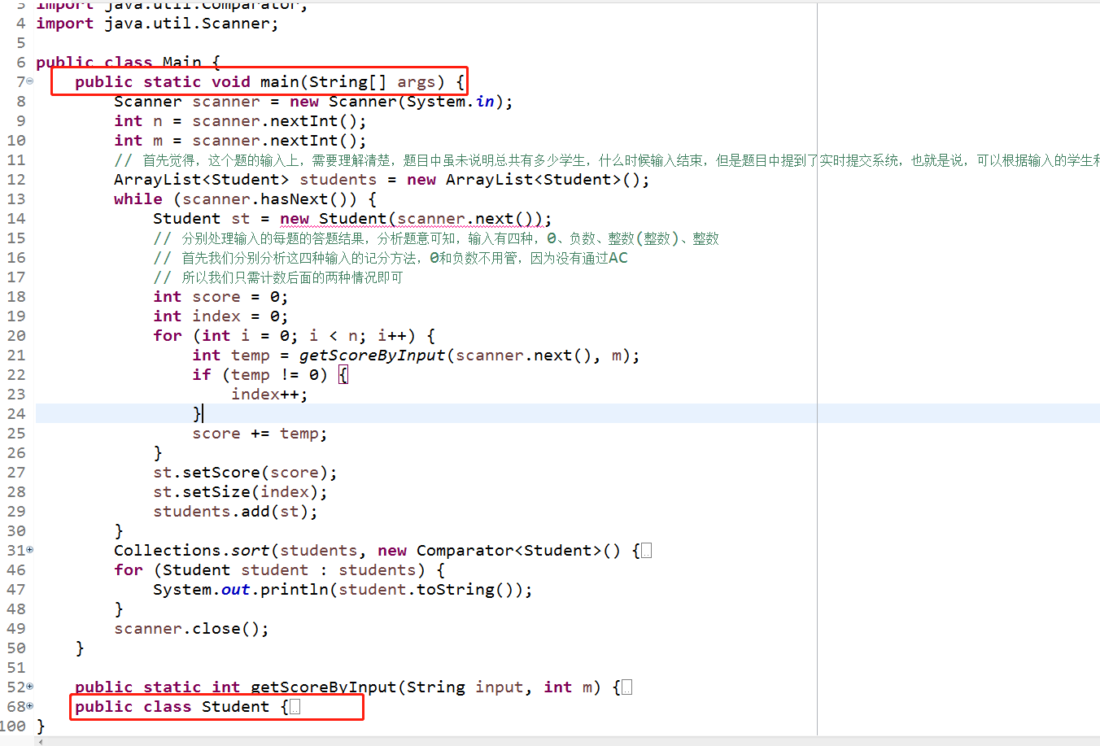The width and height of the screenshot is (1100, 746).
Task: Click 'for (Student student : students) {' line
Action: click(x=279, y=570)
